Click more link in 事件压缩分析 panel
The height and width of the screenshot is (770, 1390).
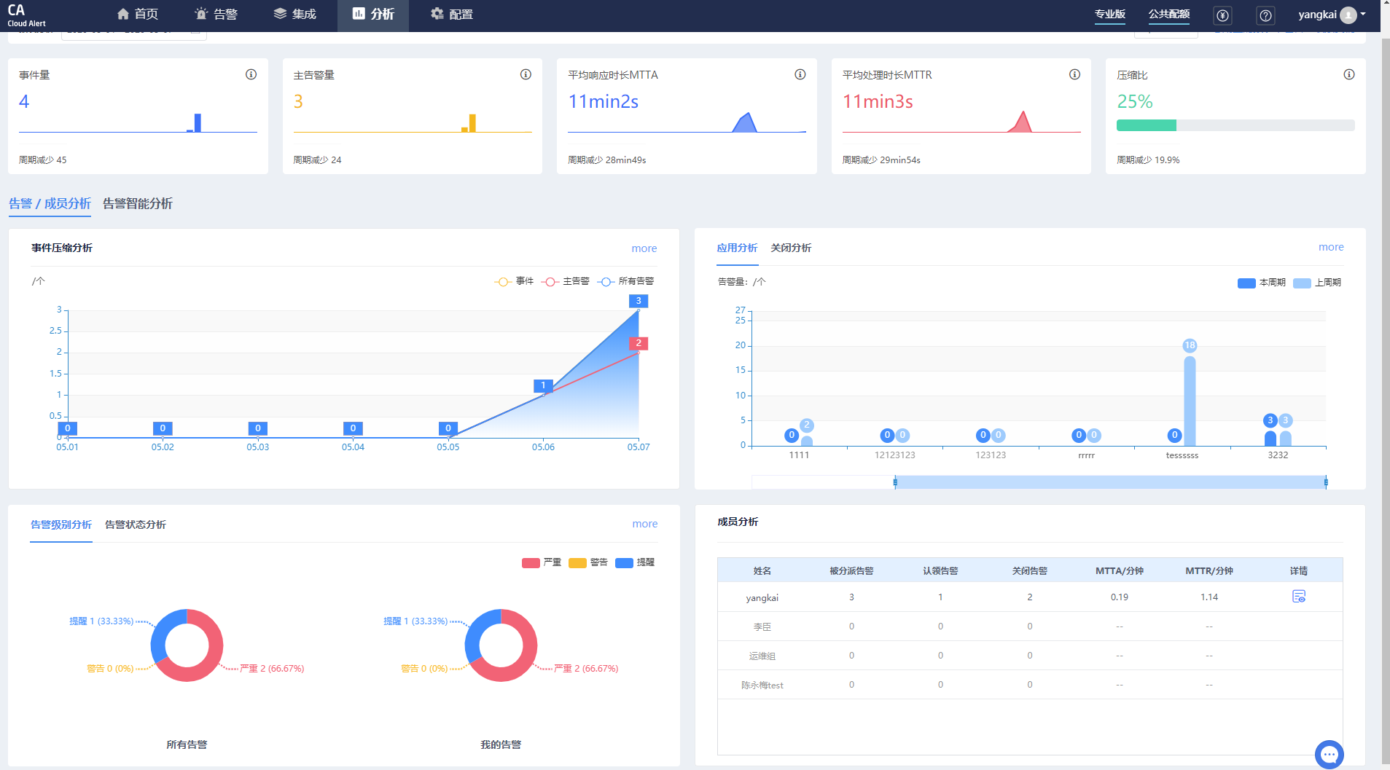pos(644,248)
